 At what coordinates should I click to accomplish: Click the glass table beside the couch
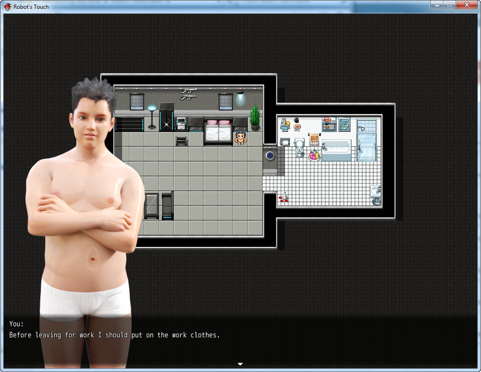152,206
